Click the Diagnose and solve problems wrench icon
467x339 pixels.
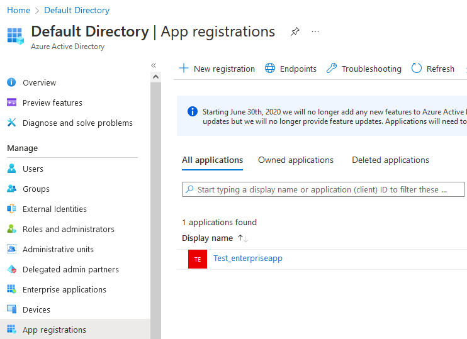tap(11, 122)
